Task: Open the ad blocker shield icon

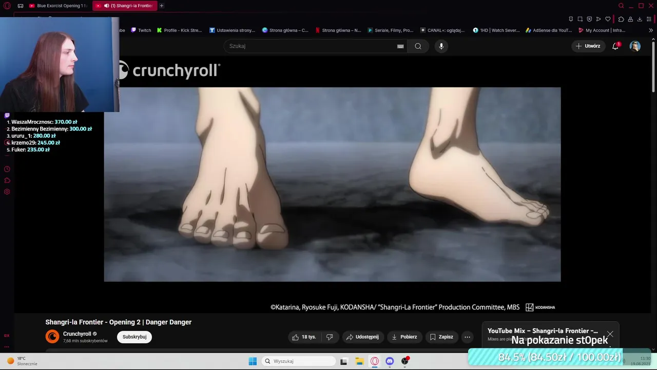Action: (589, 19)
